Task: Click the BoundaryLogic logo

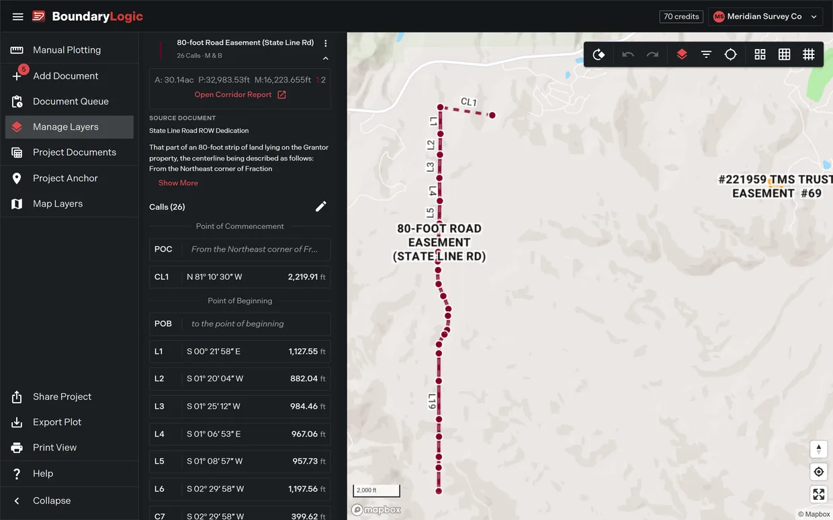Action: 87,16
